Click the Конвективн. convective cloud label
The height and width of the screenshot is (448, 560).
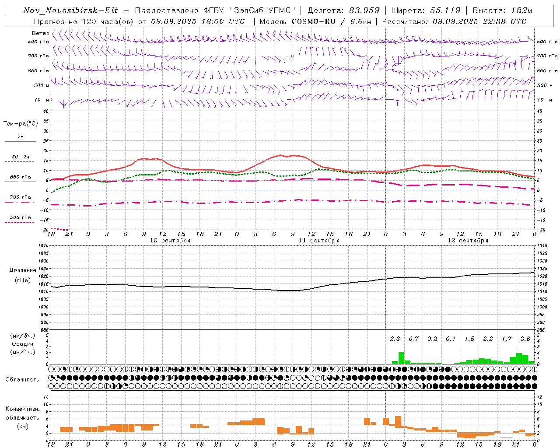[x=22, y=409]
